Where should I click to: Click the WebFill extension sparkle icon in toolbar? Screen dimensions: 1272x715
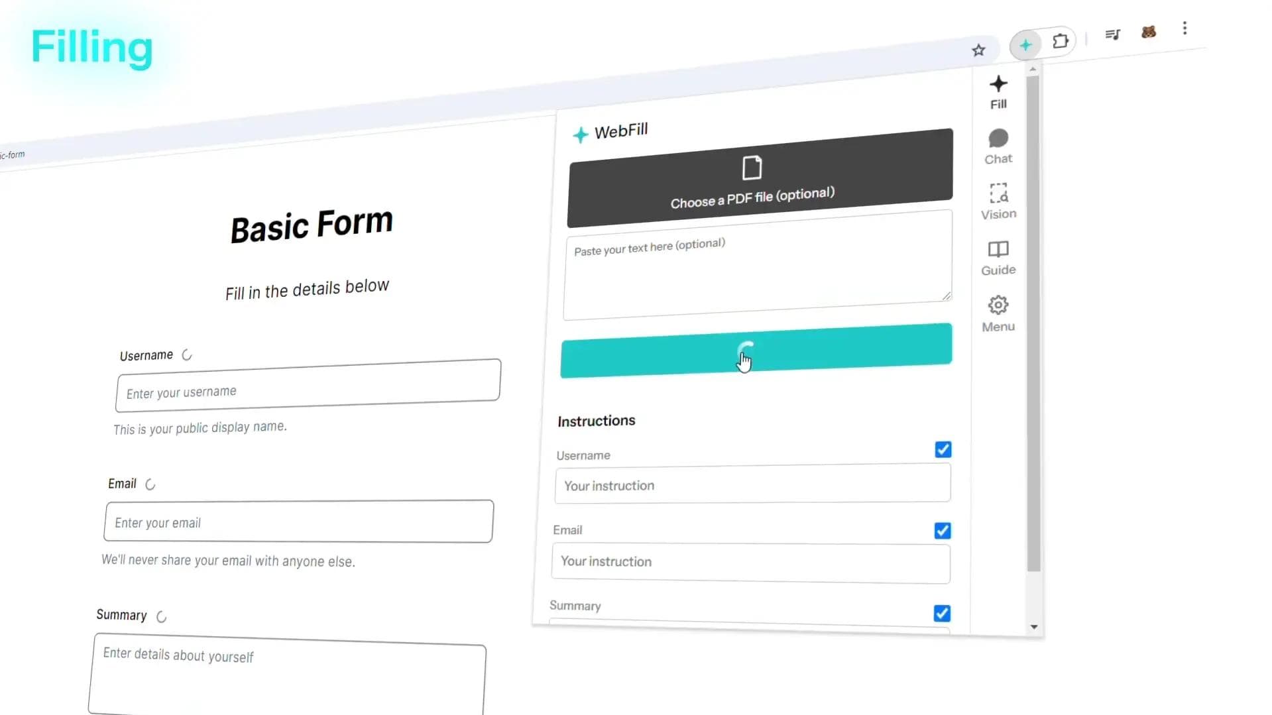pyautogui.click(x=1025, y=45)
